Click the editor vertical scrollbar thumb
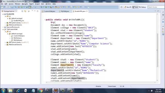Image resolution: width=165 pixels, height=93 pixels. (157, 50)
